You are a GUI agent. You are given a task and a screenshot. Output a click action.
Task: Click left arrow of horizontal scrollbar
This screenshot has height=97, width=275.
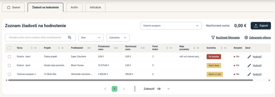(6, 80)
